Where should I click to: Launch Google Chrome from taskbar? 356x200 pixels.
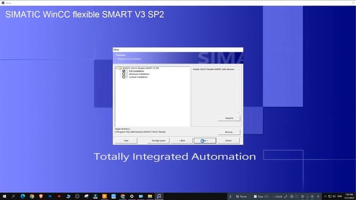(32, 196)
